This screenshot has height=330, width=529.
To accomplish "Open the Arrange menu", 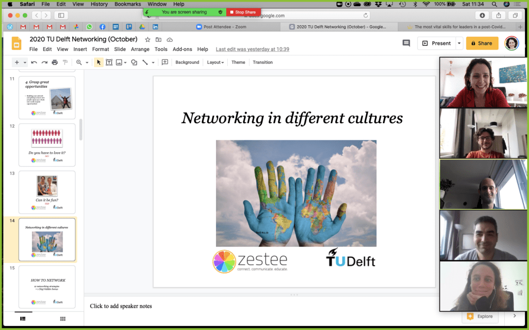I will tap(140, 49).
